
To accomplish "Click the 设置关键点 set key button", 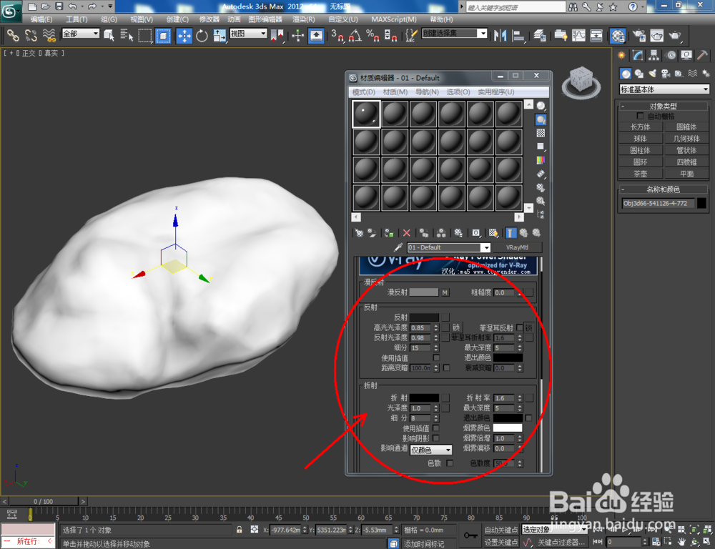I will click(500, 542).
